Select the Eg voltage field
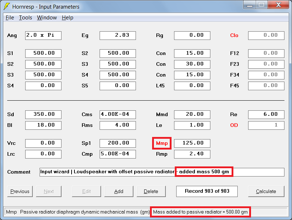This screenshot has height=220, width=292. tap(118, 36)
